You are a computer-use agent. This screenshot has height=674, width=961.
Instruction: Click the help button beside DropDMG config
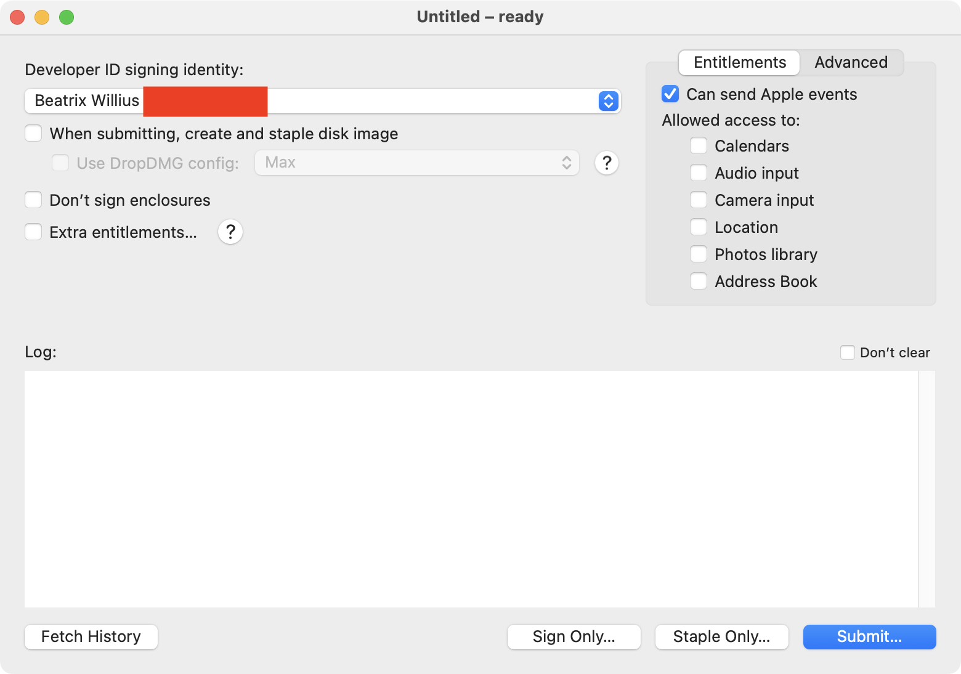607,163
